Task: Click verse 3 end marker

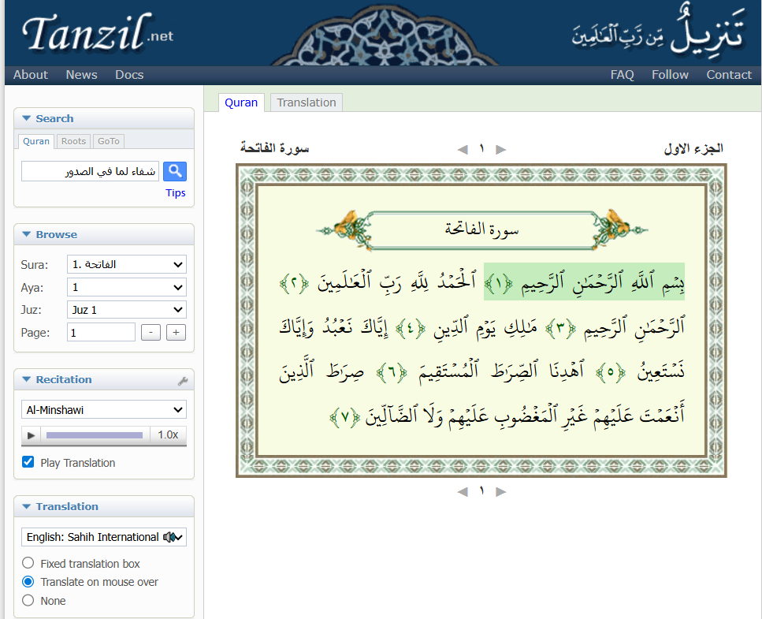Action: [x=560, y=328]
